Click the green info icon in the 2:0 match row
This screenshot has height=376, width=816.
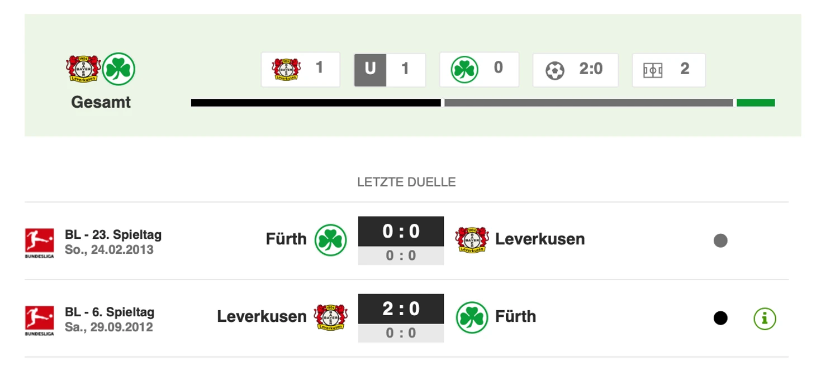click(x=765, y=319)
